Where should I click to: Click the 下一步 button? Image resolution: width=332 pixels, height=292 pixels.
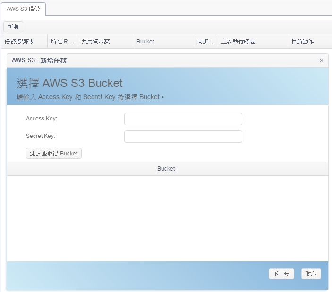tap(281, 274)
